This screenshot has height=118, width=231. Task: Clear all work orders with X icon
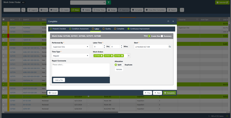coord(129,56)
